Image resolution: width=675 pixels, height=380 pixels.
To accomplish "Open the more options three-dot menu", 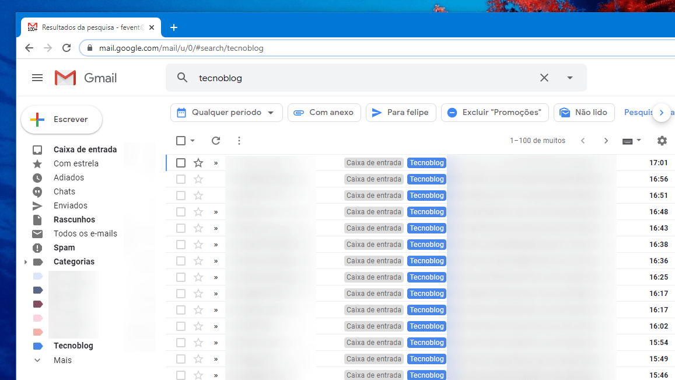I will [239, 140].
